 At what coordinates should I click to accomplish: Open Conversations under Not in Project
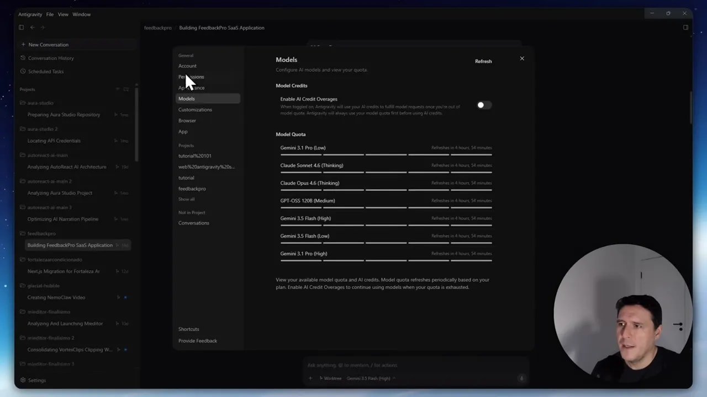(x=193, y=223)
